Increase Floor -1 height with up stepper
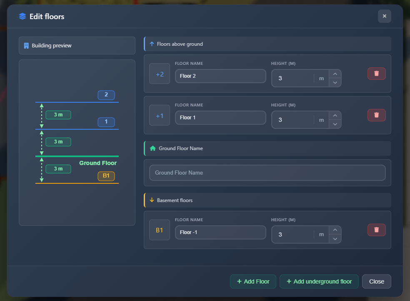Image resolution: width=410 pixels, height=301 pixels. (x=335, y=229)
